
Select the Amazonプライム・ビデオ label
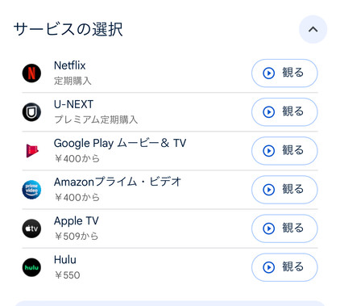tap(118, 182)
